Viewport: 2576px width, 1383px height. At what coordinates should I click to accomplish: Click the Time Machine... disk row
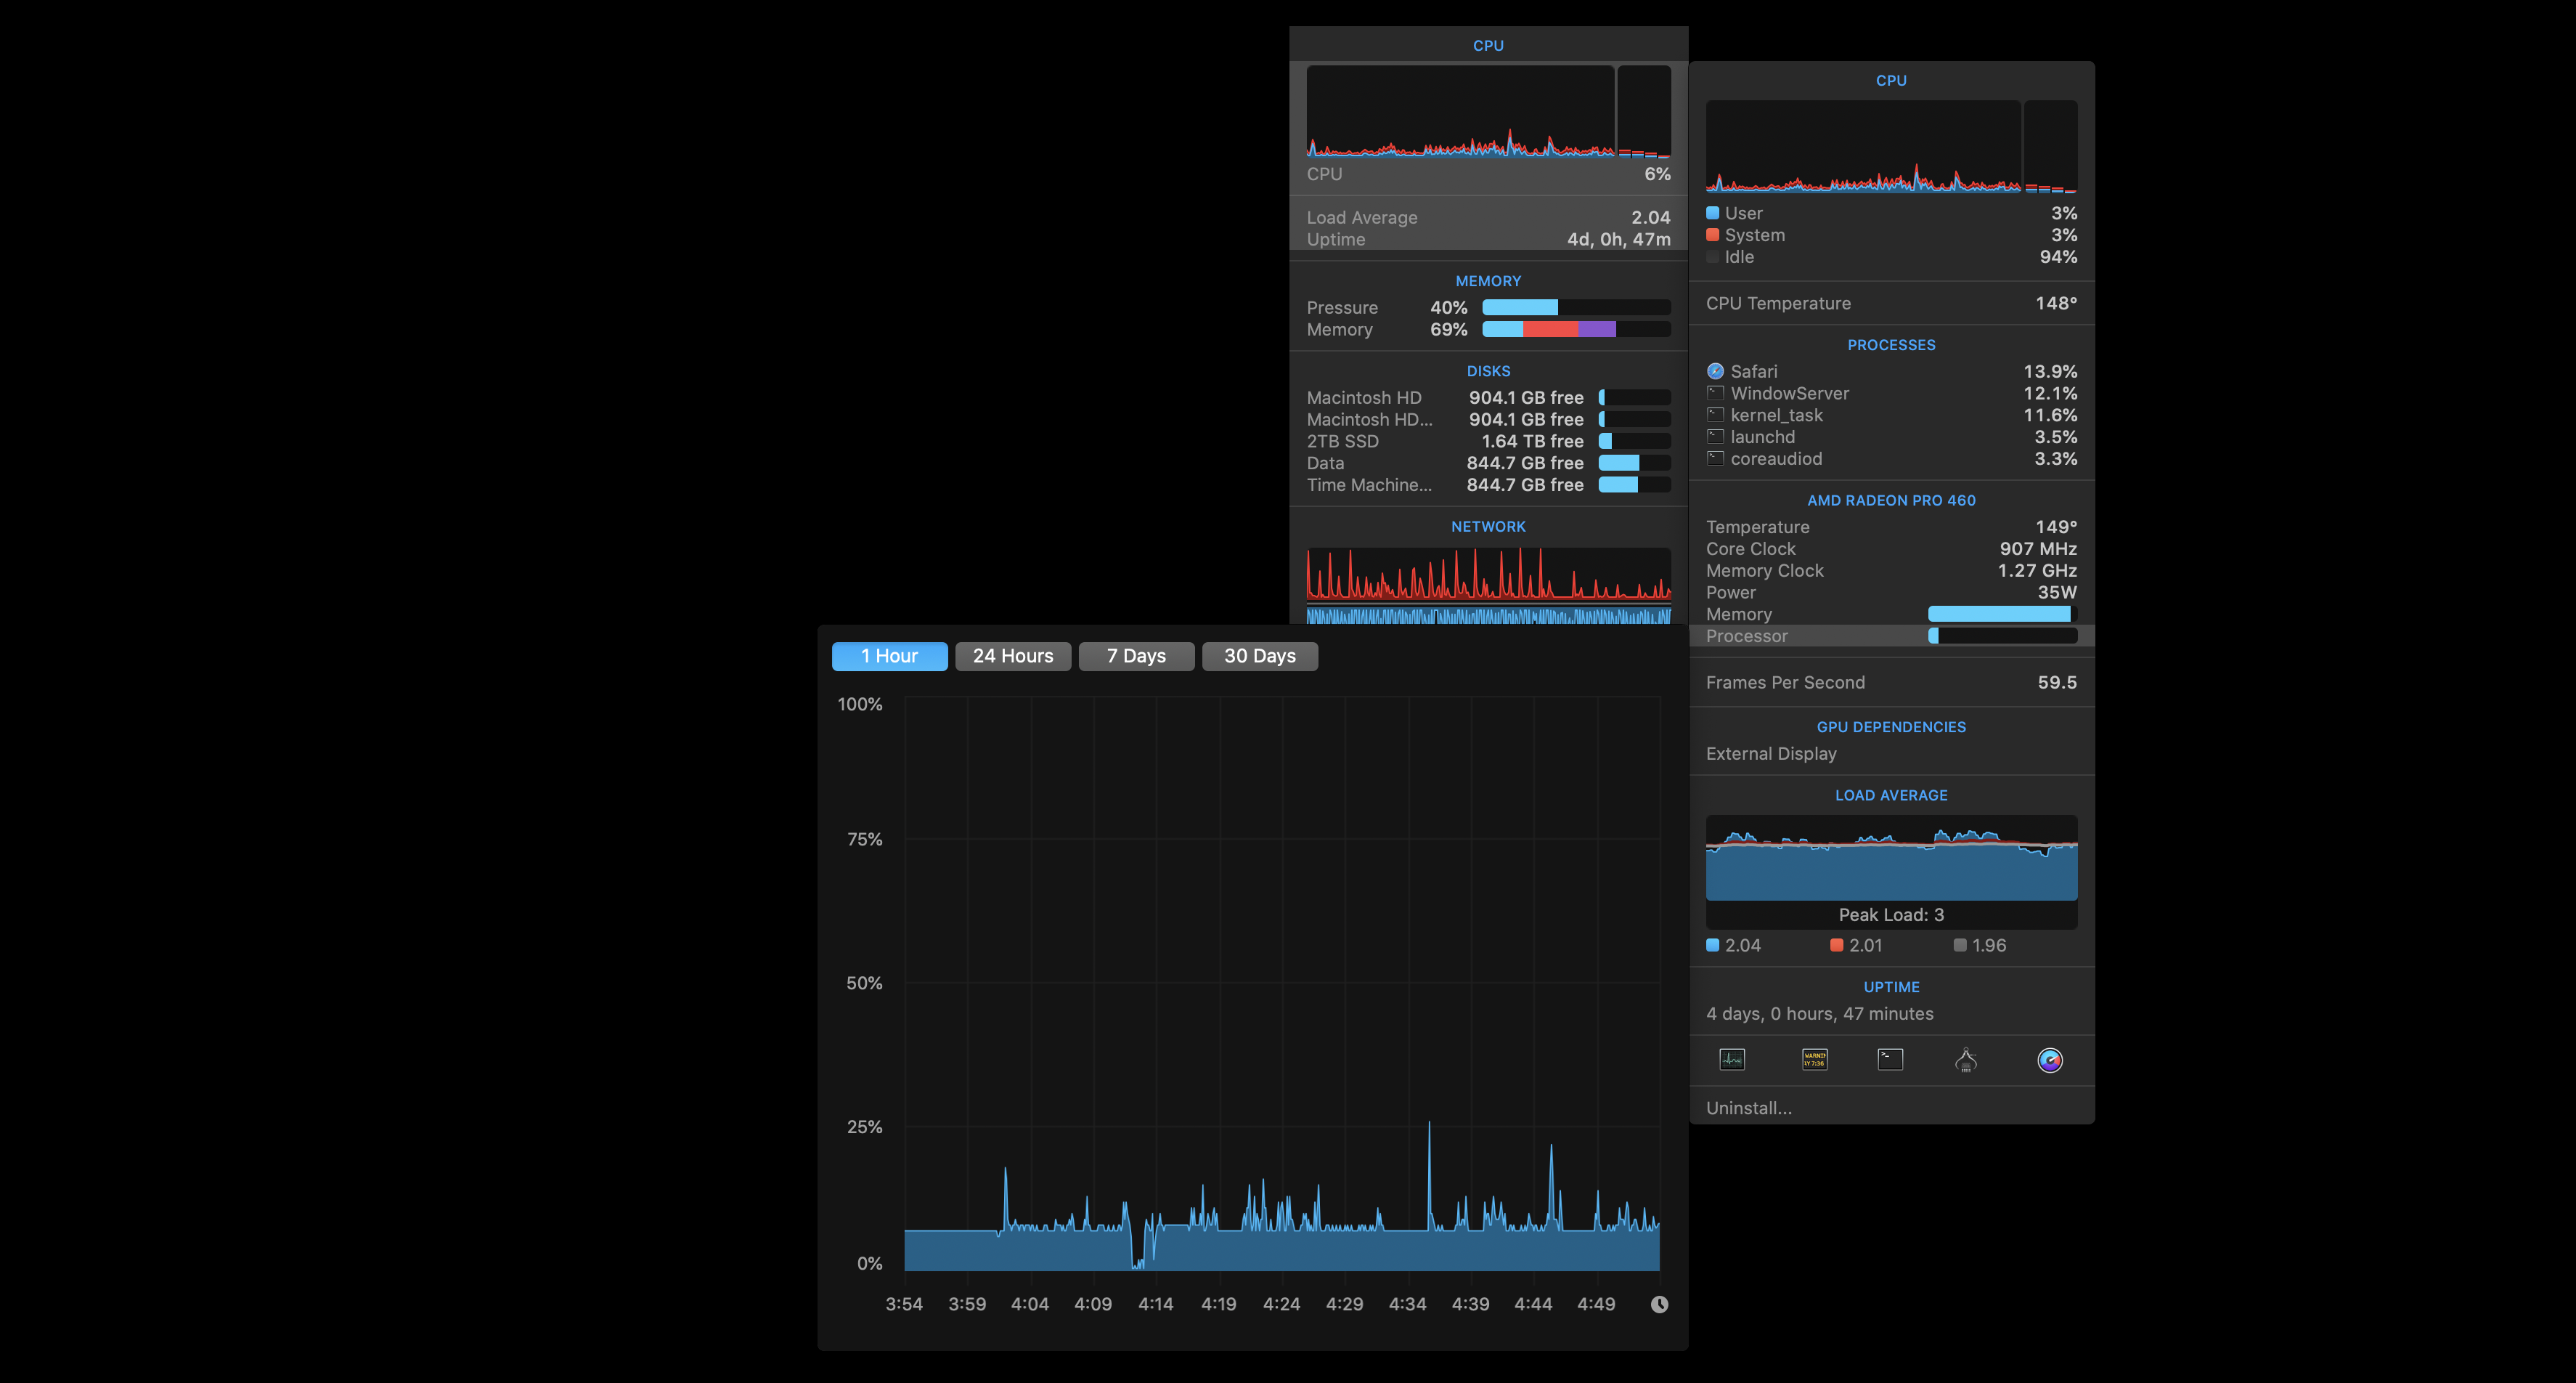(x=1488, y=485)
